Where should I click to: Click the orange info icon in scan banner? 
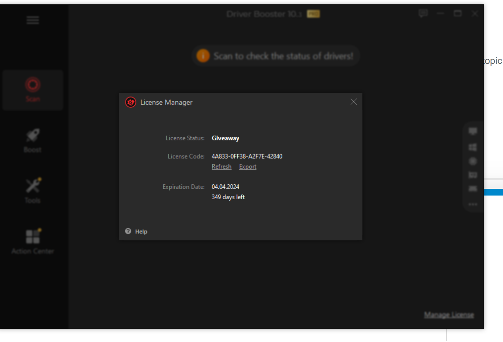[203, 56]
